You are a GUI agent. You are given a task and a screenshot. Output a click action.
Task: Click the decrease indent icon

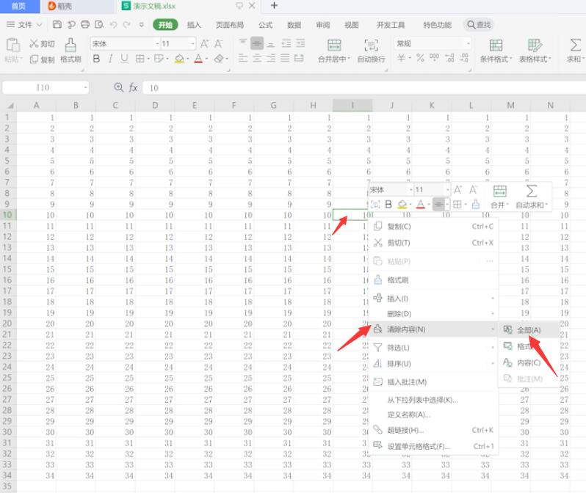[286, 43]
